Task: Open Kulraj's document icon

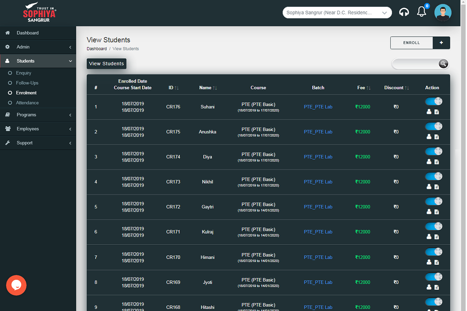Action: (437, 237)
